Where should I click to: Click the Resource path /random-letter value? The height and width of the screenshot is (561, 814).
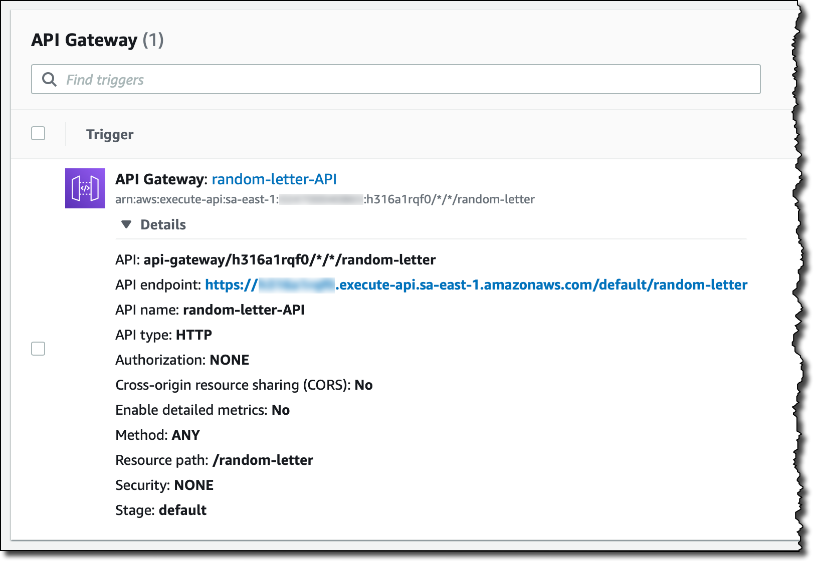[x=263, y=460]
